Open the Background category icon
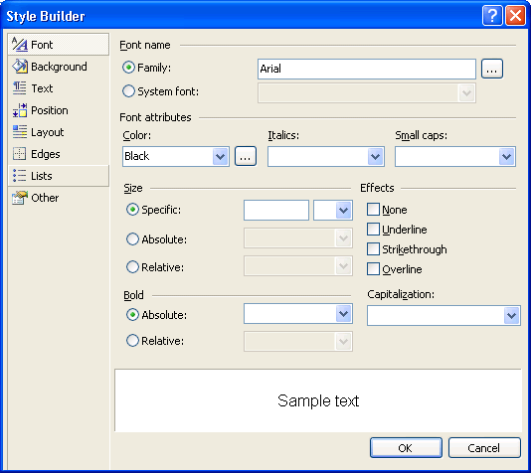 (x=20, y=67)
